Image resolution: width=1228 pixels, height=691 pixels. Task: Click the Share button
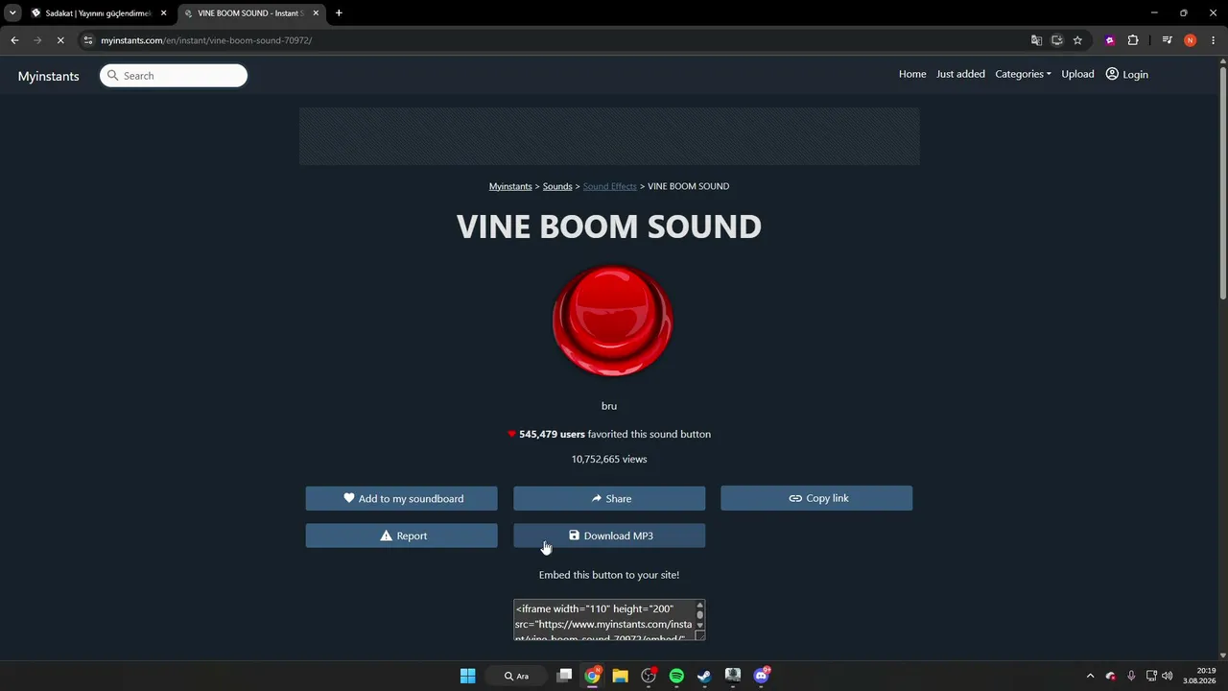point(609,498)
